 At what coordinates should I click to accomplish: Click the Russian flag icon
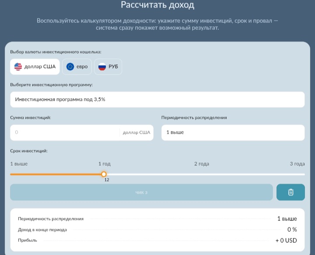coord(102,67)
